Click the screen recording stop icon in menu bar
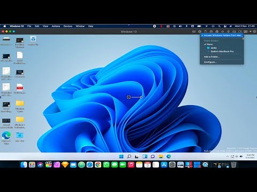 (x=155, y=26)
